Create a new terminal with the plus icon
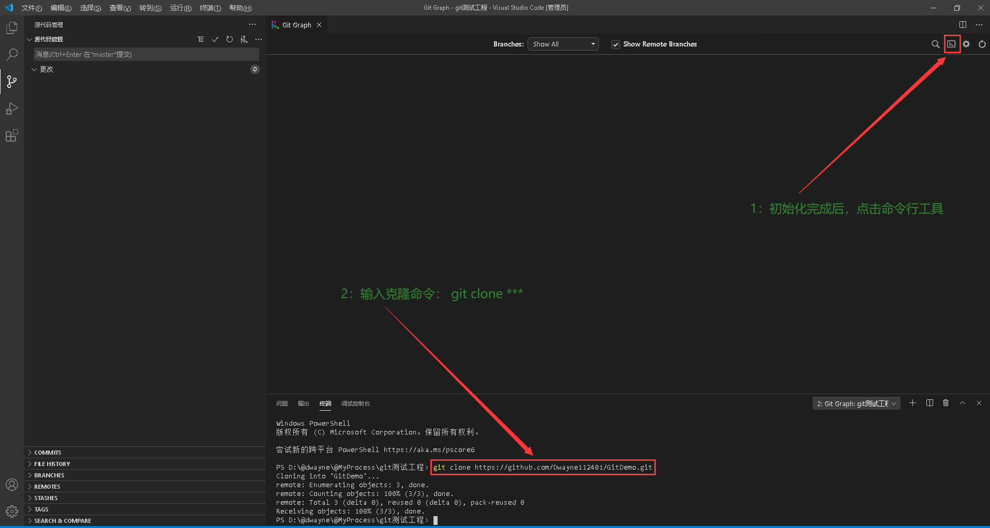This screenshot has width=990, height=528. point(913,403)
